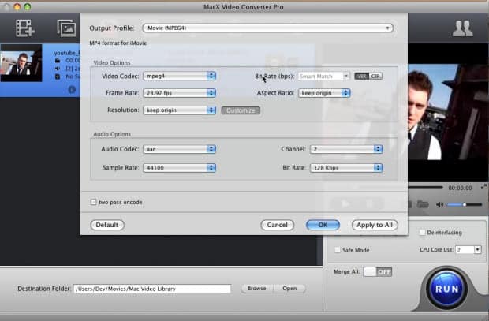This screenshot has width=489, height=321.
Task: Click the clapperboard duration icon in the file row
Action: 58,60
